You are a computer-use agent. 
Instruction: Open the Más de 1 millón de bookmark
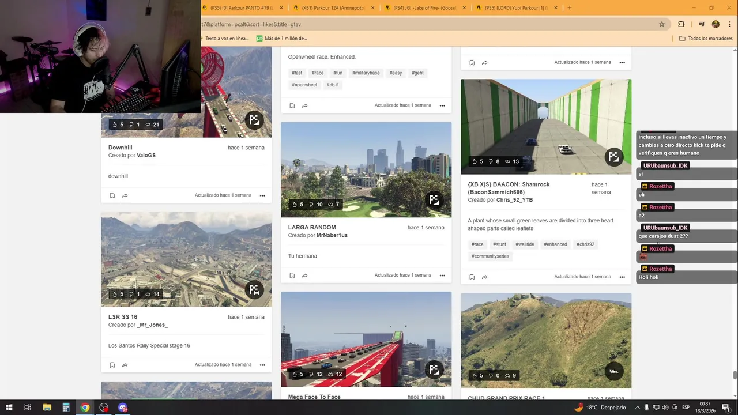pyautogui.click(x=282, y=39)
